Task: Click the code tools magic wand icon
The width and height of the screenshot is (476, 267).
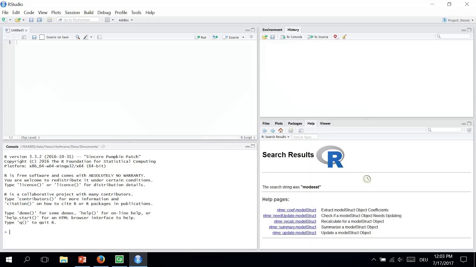Action: coord(86,37)
